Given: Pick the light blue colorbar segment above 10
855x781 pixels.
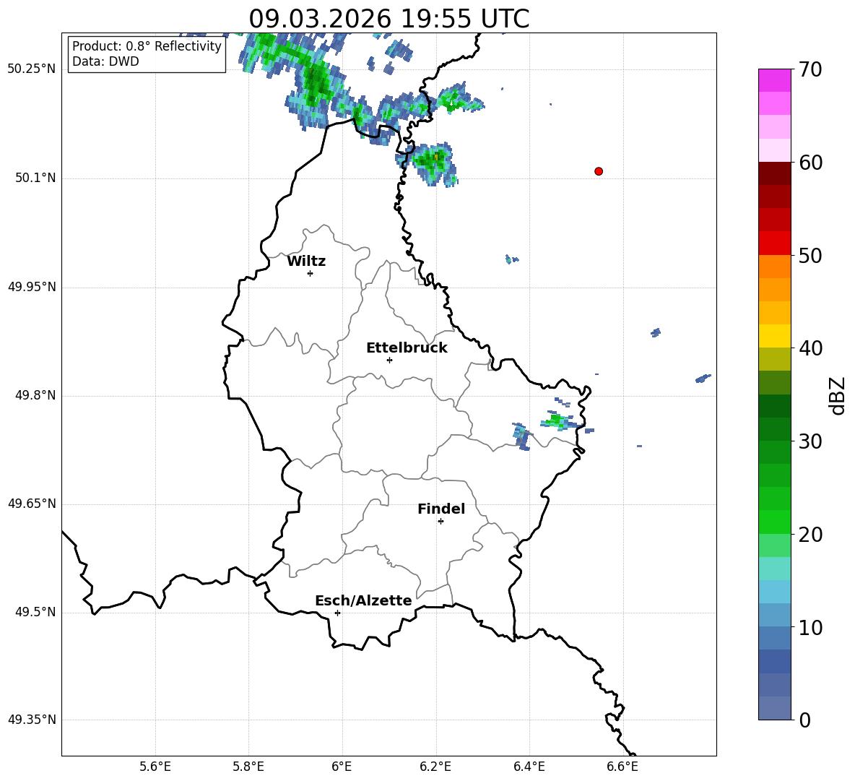Looking at the screenshot, I should (x=775, y=616).
